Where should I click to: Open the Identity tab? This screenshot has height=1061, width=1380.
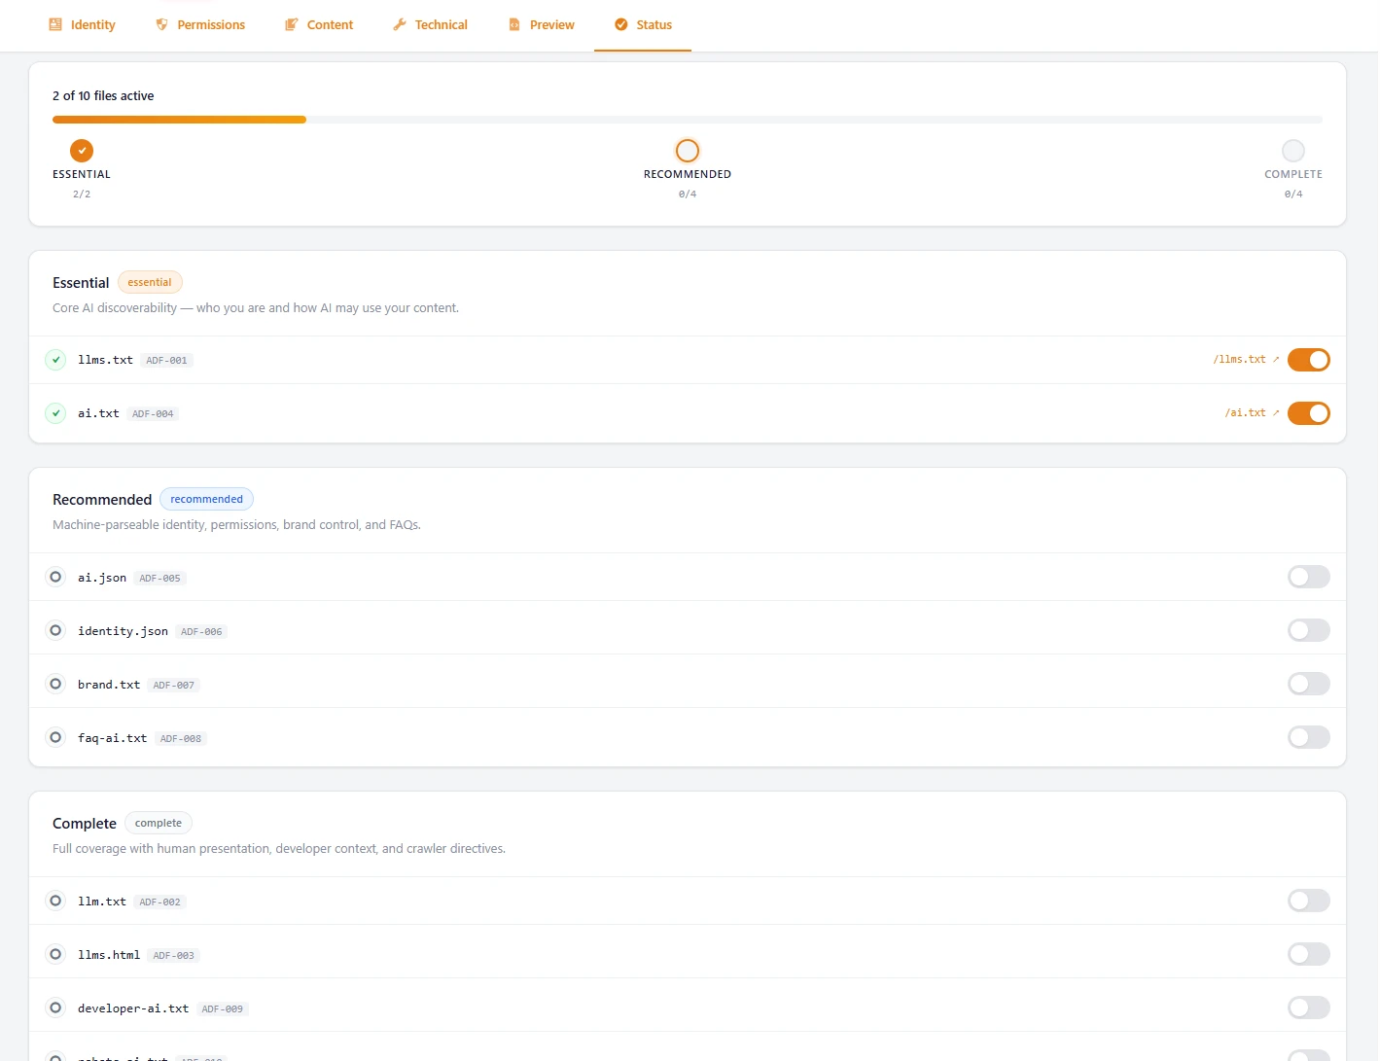(82, 24)
